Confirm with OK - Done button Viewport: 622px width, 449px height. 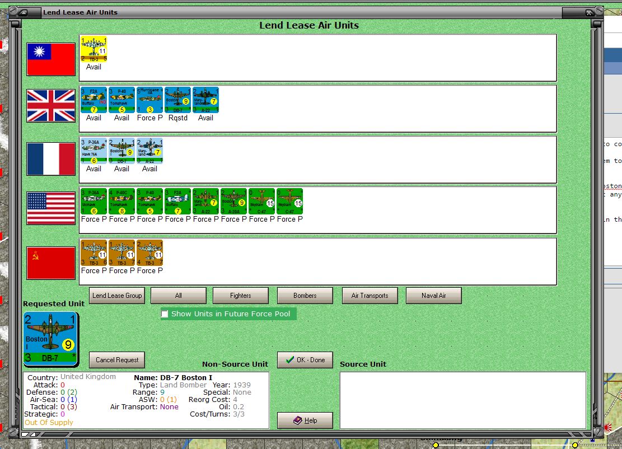click(x=305, y=360)
